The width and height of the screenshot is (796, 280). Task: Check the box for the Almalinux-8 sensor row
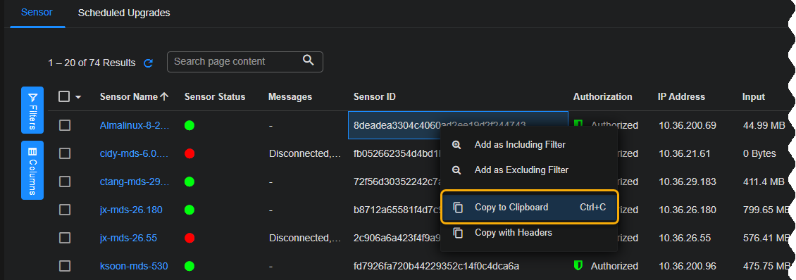click(x=65, y=125)
